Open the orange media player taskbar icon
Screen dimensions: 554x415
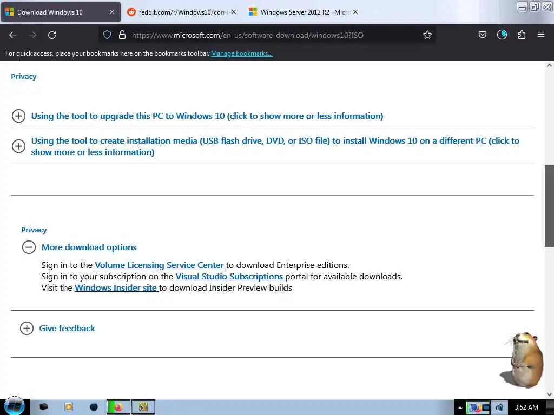69,407
